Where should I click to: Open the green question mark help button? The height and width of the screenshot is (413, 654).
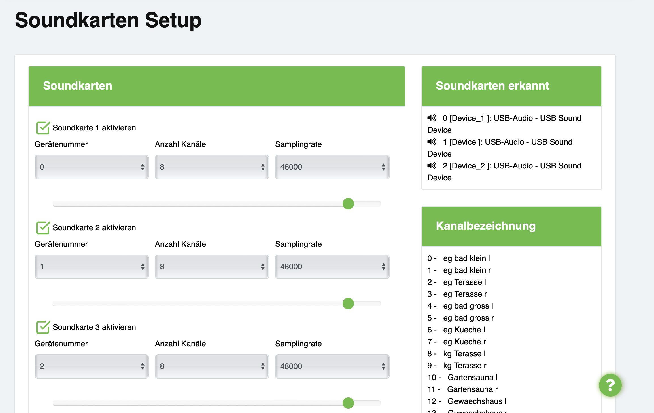click(610, 385)
